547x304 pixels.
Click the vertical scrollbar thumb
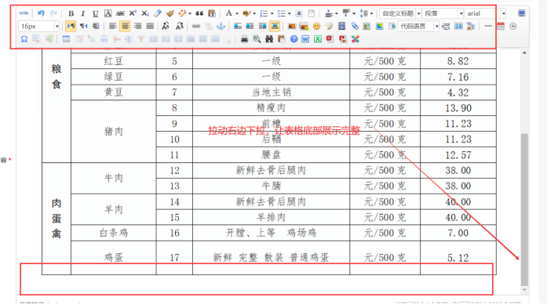524,210
